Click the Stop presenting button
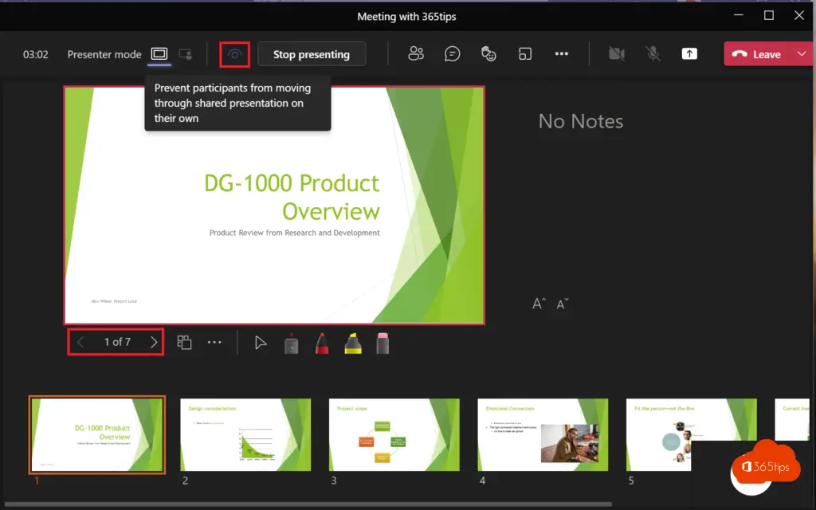816x510 pixels. (x=312, y=54)
